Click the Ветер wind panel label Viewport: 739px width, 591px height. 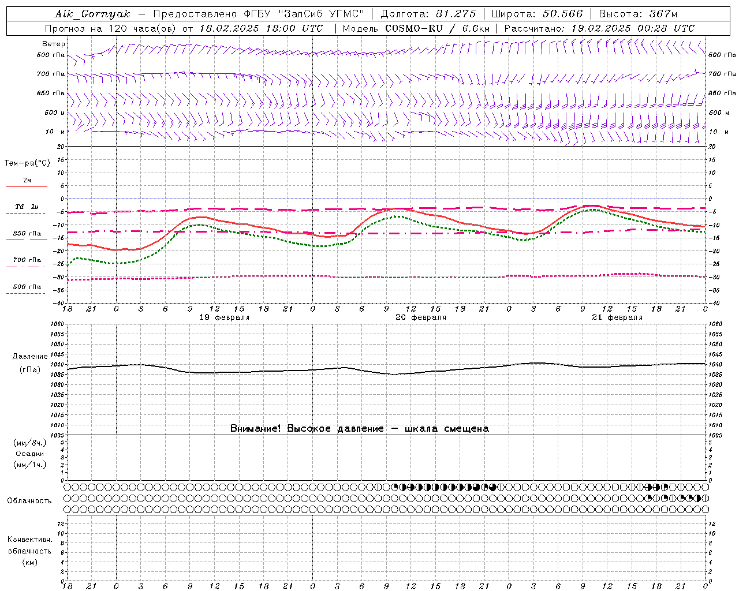54,44
